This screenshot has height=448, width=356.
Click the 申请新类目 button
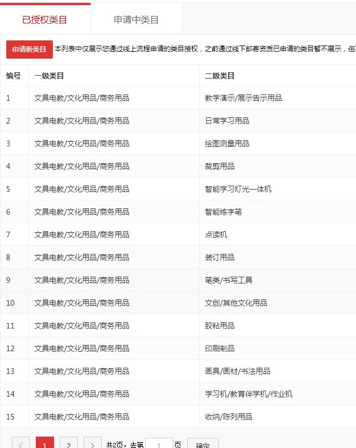(x=30, y=50)
